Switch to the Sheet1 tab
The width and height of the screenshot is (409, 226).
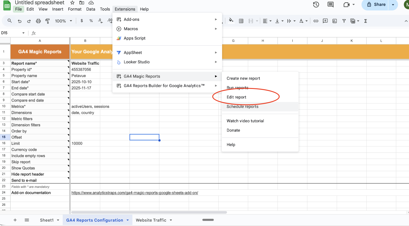coord(47,220)
